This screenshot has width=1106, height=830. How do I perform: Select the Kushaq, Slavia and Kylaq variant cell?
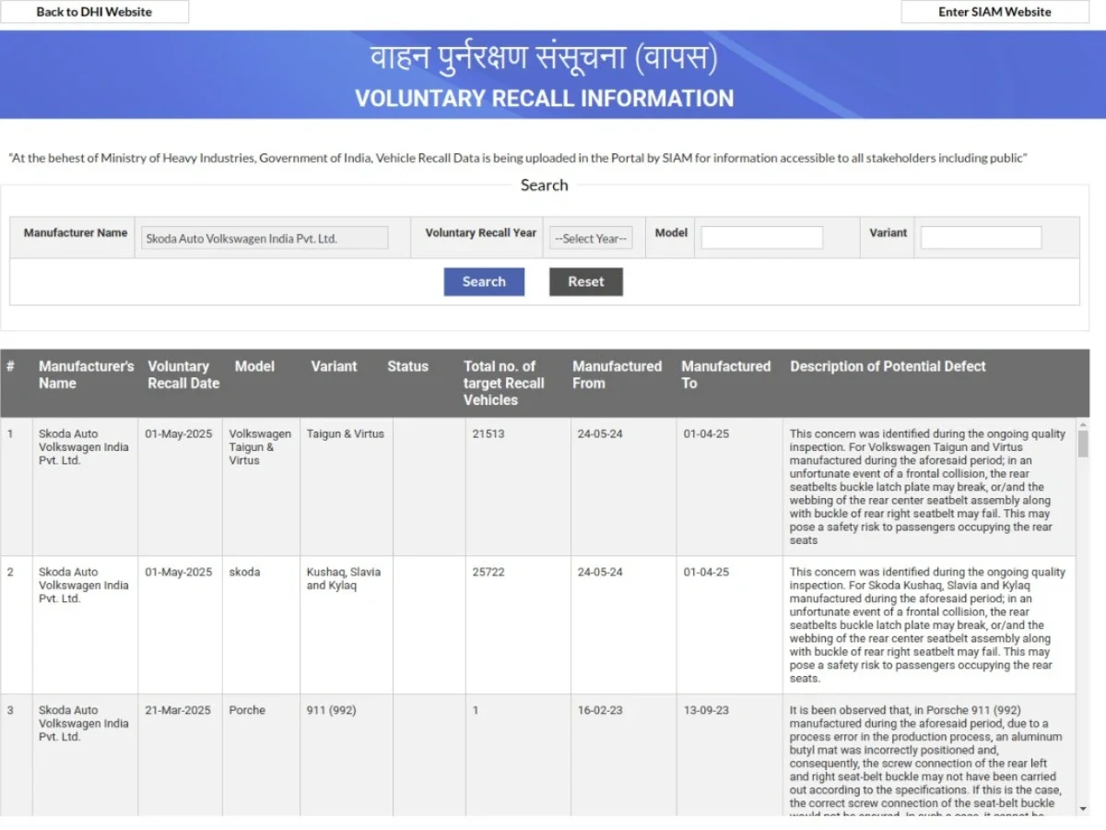(343, 578)
